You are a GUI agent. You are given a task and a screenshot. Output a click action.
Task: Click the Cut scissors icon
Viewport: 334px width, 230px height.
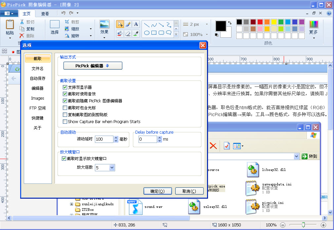click(x=22, y=22)
